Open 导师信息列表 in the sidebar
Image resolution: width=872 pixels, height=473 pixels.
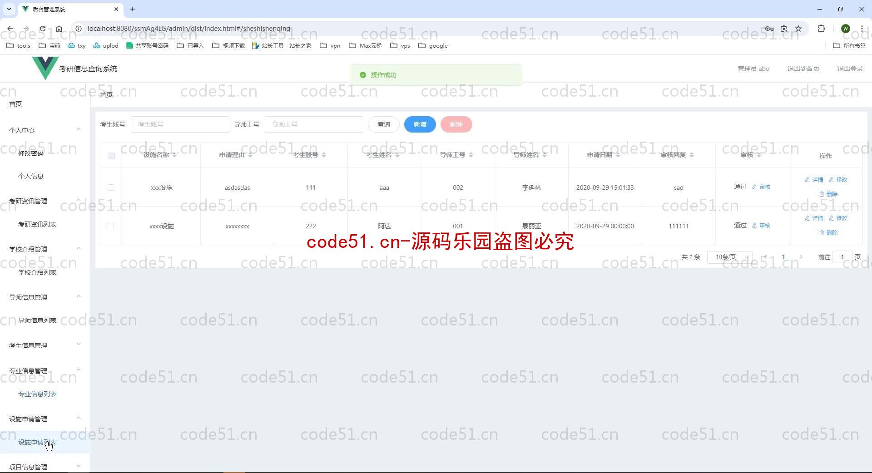pyautogui.click(x=37, y=320)
